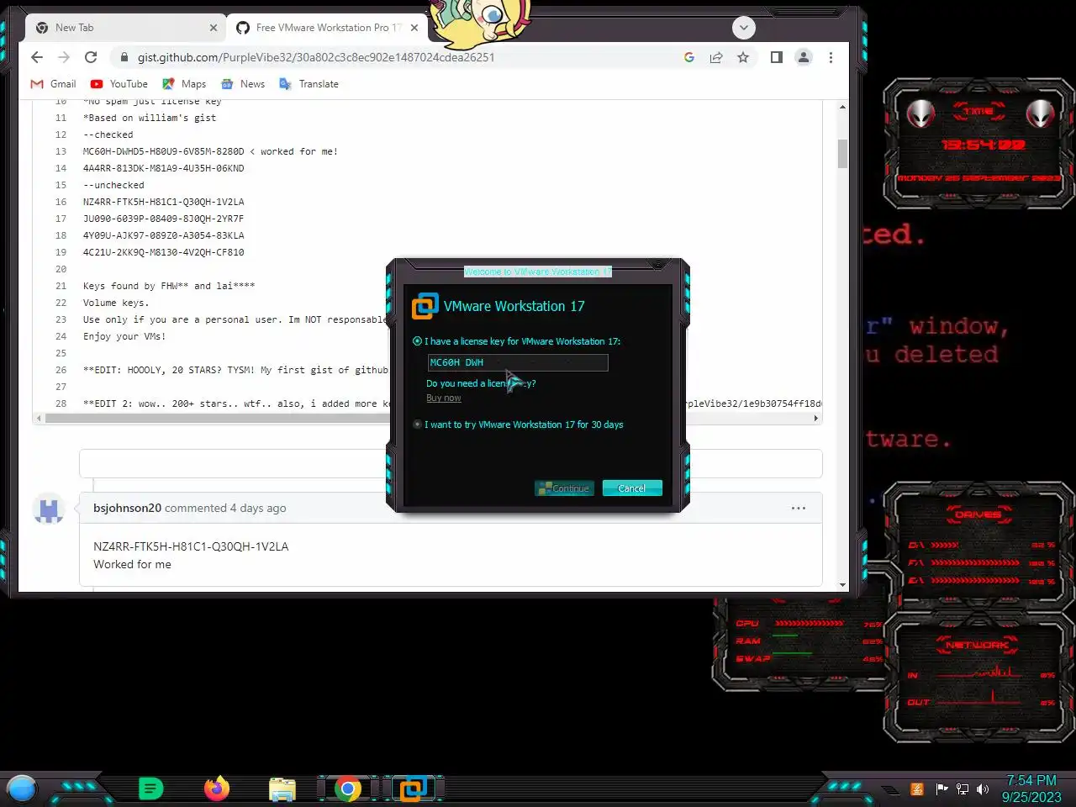Click the left alien head on clock widget

click(920, 113)
